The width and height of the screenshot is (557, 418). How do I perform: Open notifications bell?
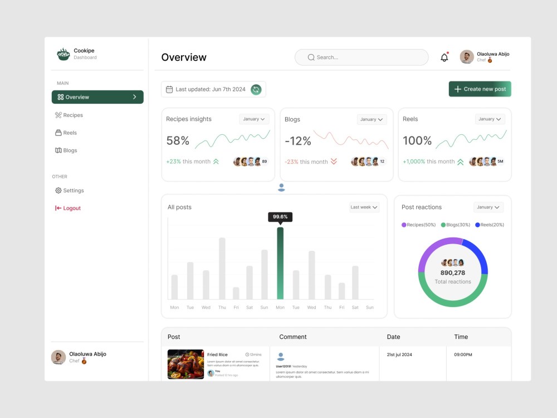(x=444, y=57)
